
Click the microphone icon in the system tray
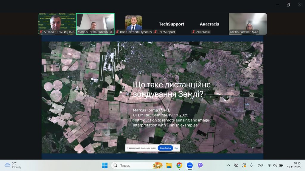(x=251, y=165)
